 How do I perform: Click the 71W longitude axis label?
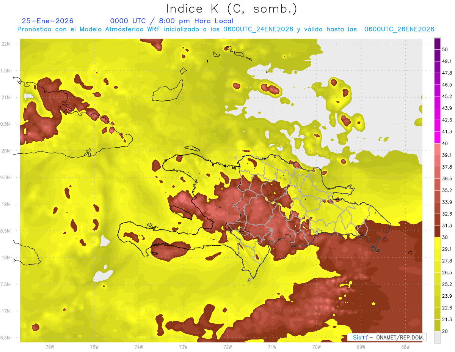pos(272,347)
